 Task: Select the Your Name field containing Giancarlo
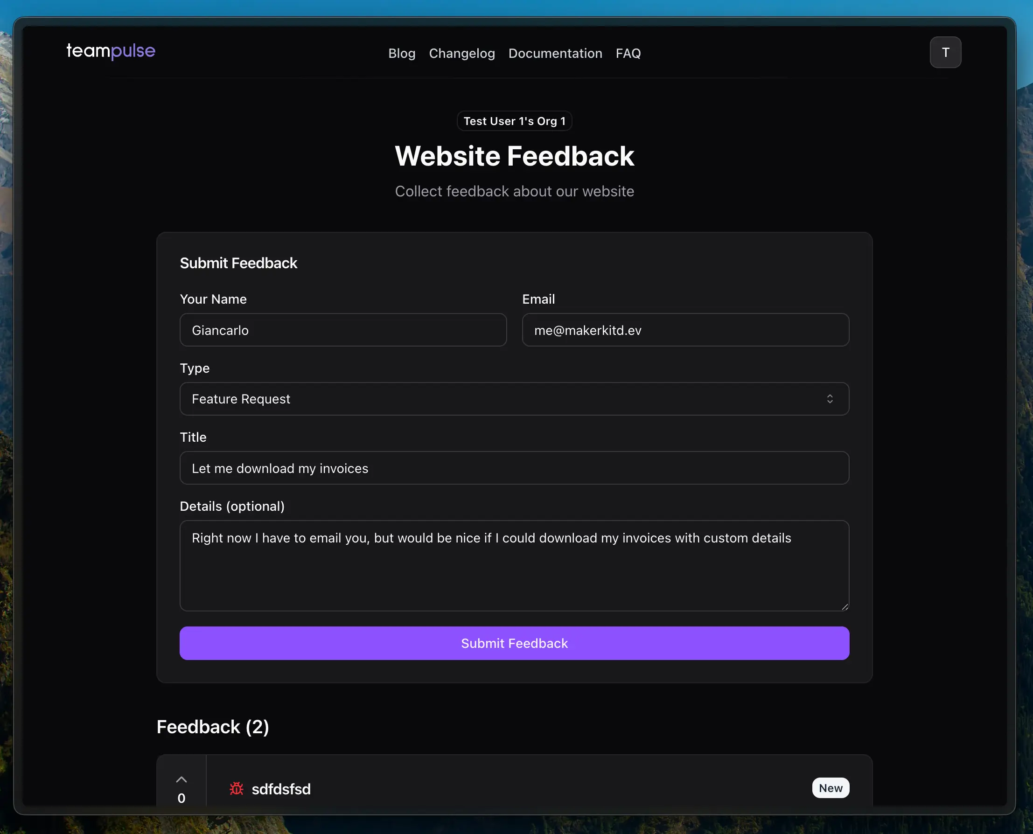pos(342,330)
